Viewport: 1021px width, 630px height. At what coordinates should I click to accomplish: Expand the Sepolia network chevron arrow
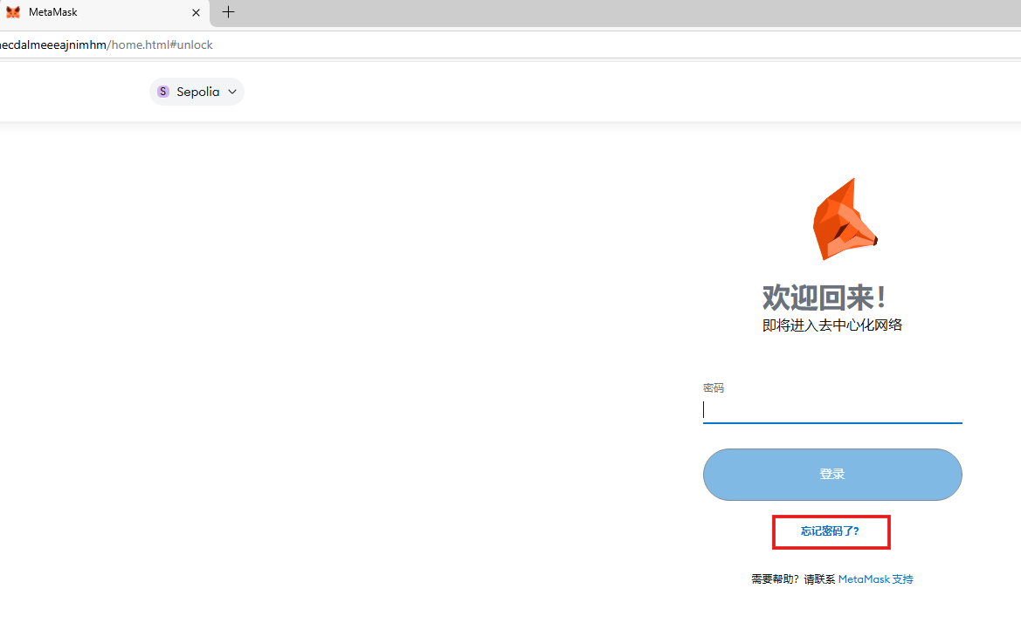pos(232,92)
